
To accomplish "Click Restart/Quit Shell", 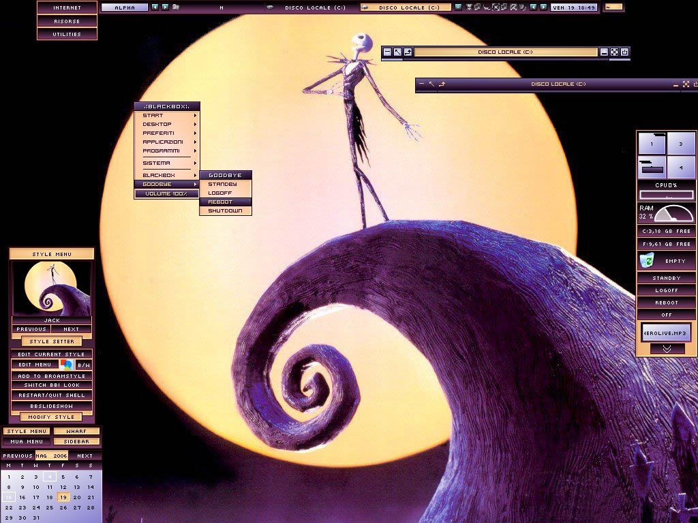I will (x=52, y=396).
